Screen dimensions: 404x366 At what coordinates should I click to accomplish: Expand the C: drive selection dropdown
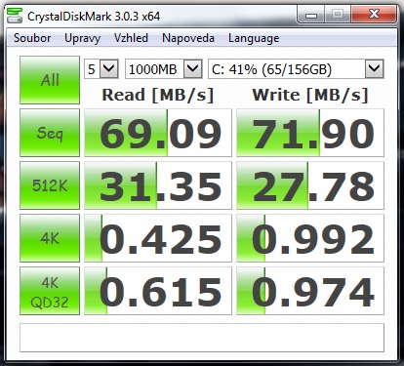coord(375,68)
